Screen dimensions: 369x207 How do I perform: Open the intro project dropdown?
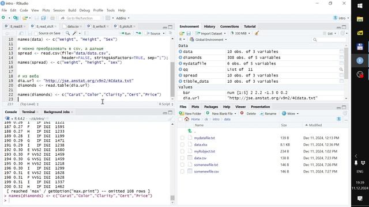tap(341, 18)
